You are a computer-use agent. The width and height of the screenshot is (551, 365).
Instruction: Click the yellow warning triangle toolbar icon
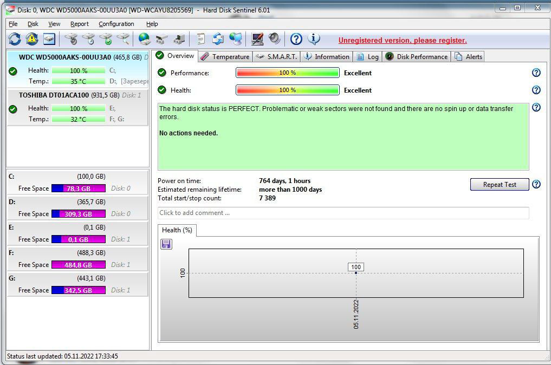coord(32,39)
